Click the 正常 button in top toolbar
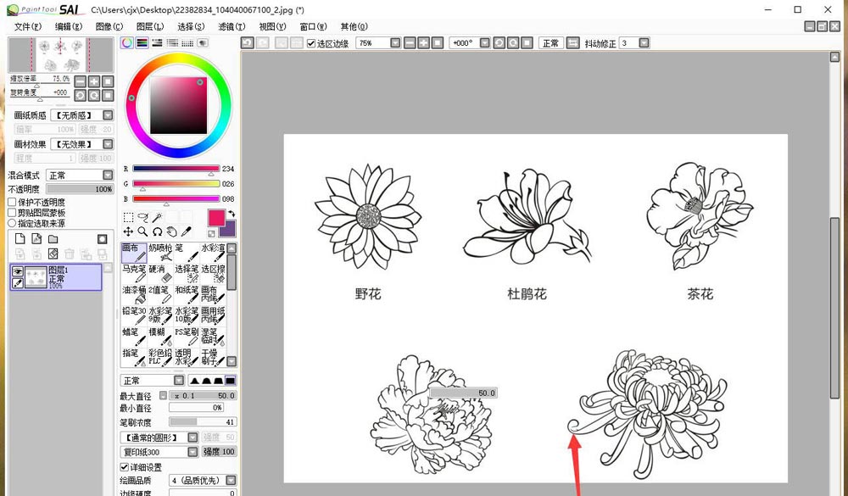This screenshot has width=848, height=496. pyautogui.click(x=550, y=43)
